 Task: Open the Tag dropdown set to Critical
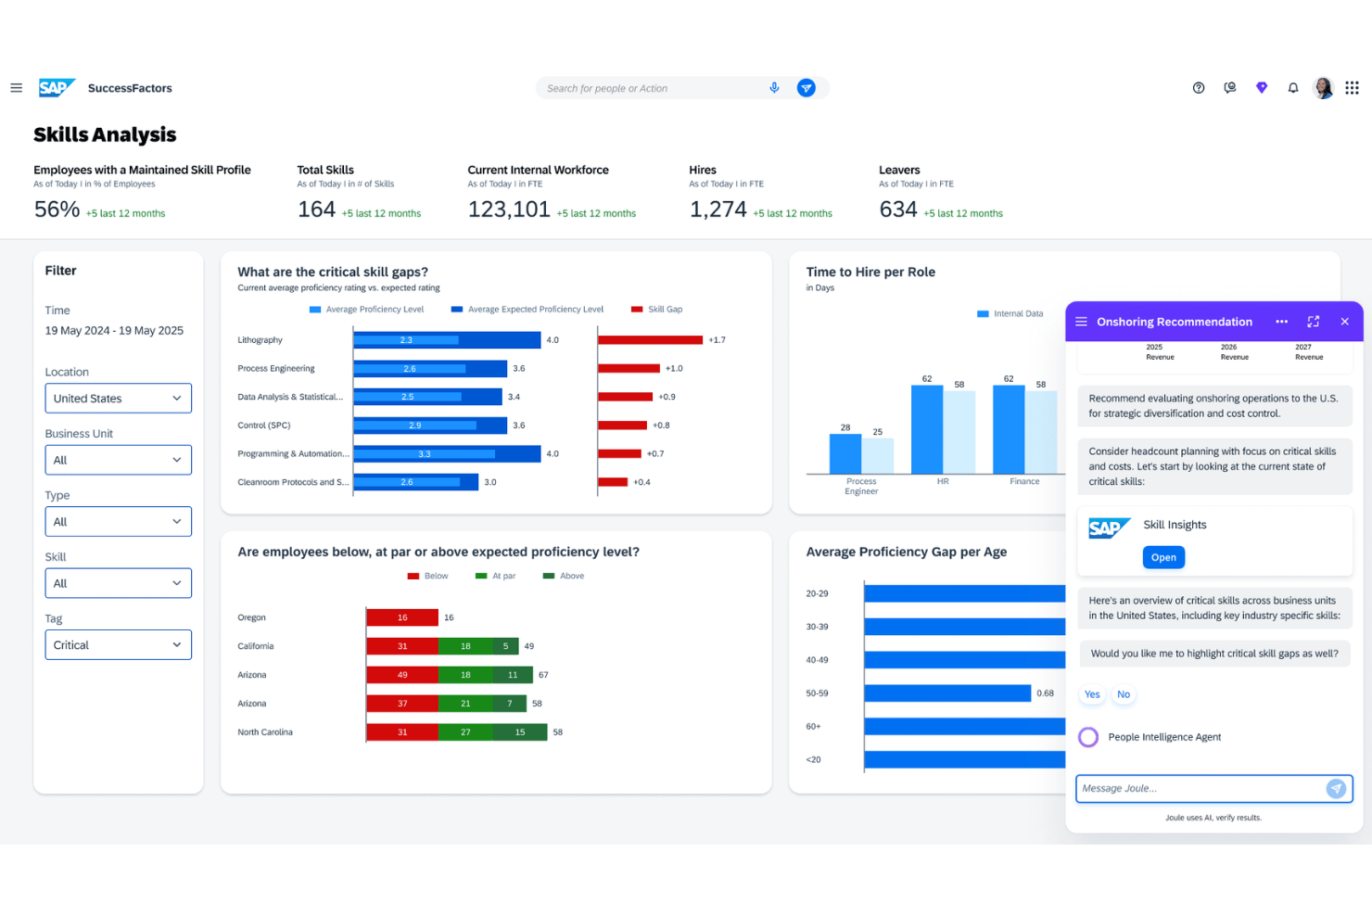click(119, 645)
